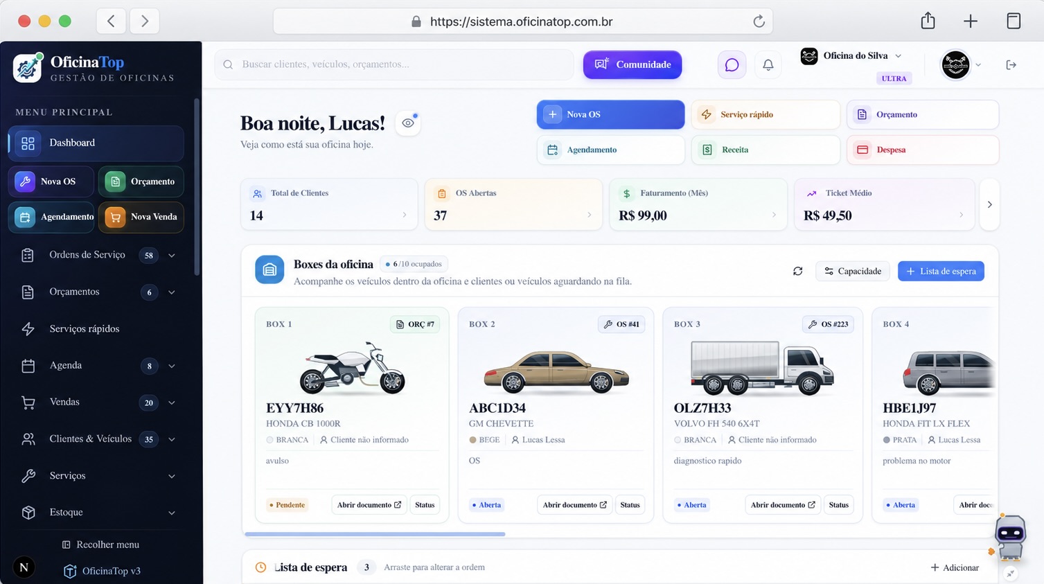Click the search field for clientes, veículos
The width and height of the screenshot is (1044, 584).
click(x=394, y=64)
